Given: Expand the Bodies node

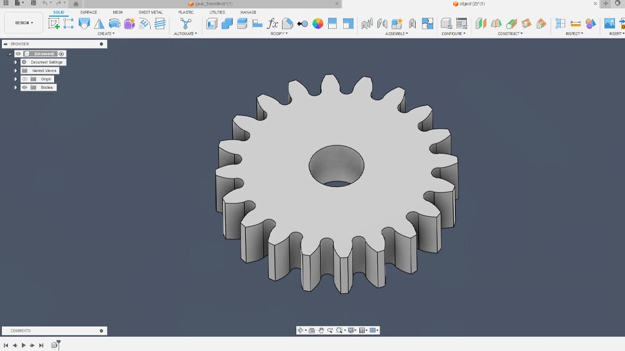Looking at the screenshot, I should [x=16, y=87].
